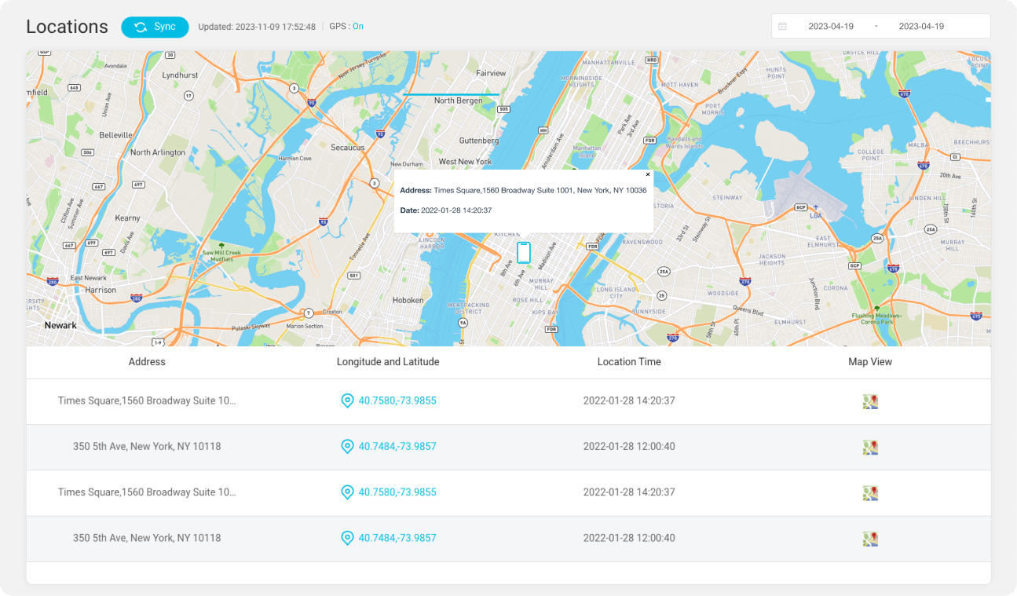The width and height of the screenshot is (1017, 596).
Task: Click Lyndhurst label on the map
Action: (x=180, y=75)
